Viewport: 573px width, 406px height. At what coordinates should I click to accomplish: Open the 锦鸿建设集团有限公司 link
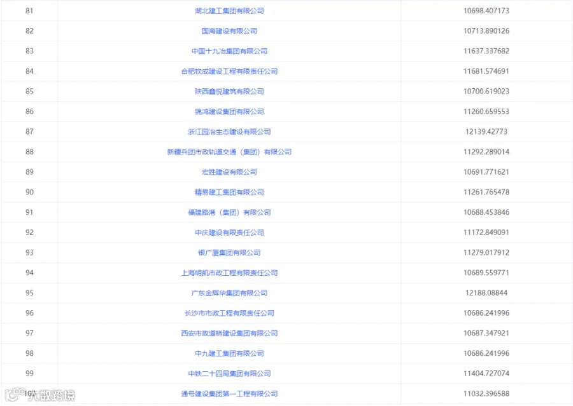coord(229,112)
